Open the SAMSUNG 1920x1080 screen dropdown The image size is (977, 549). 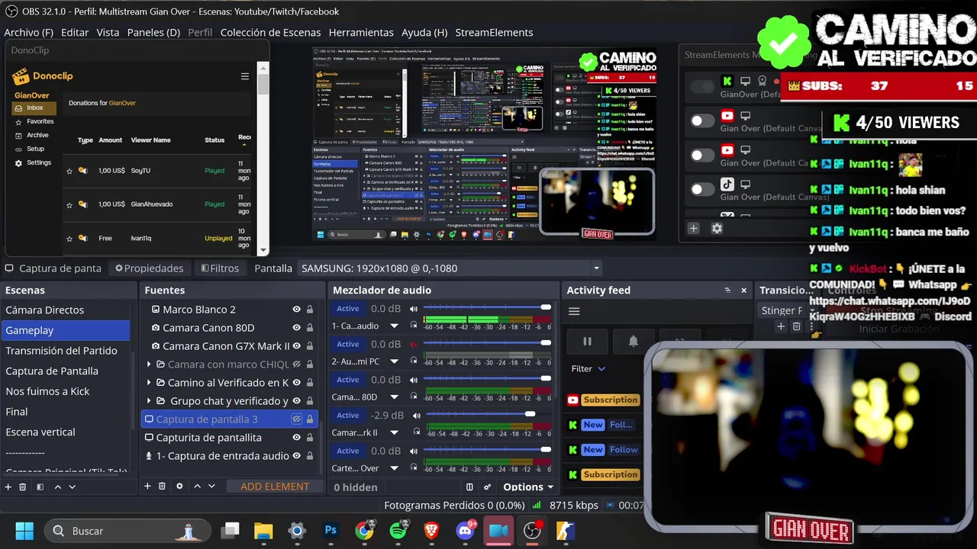[450, 268]
